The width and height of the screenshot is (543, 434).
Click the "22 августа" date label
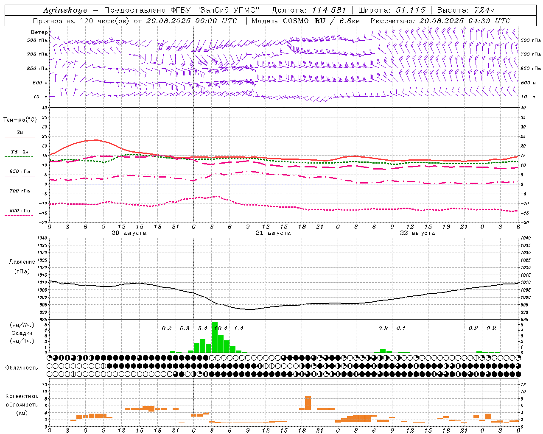coord(417,233)
